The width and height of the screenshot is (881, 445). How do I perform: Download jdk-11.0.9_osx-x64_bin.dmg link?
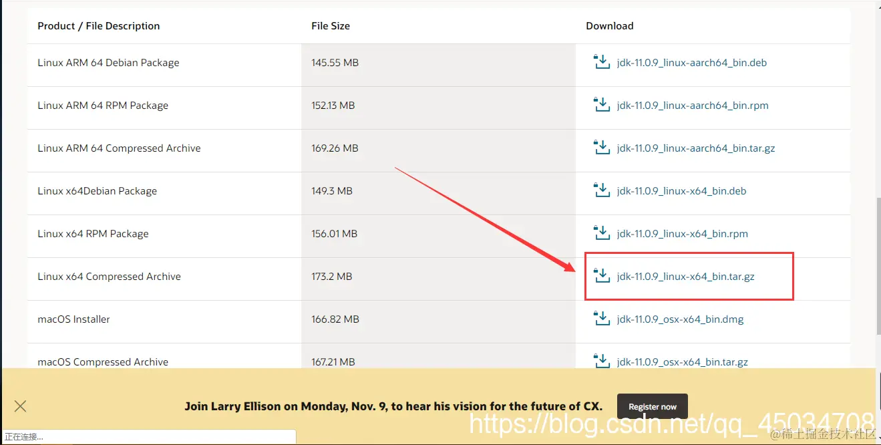point(680,319)
